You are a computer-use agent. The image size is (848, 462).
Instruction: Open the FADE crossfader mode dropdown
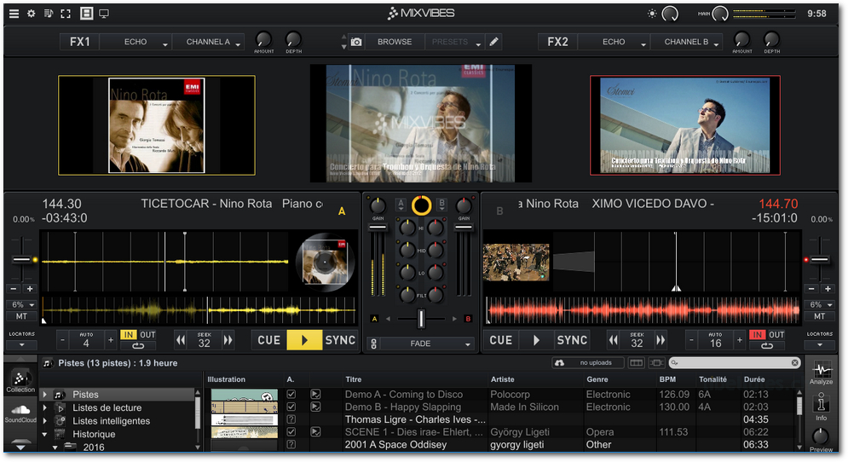click(x=427, y=344)
